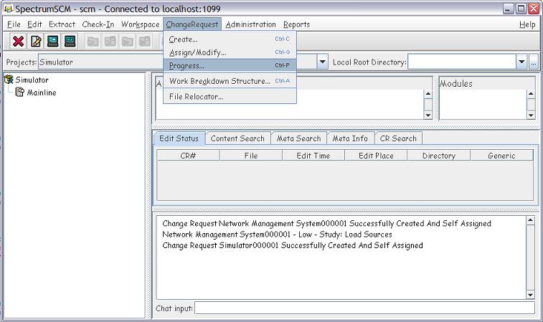Sort by the Directory column header
Image resolution: width=543 pixels, height=322 pixels.
coord(439,156)
